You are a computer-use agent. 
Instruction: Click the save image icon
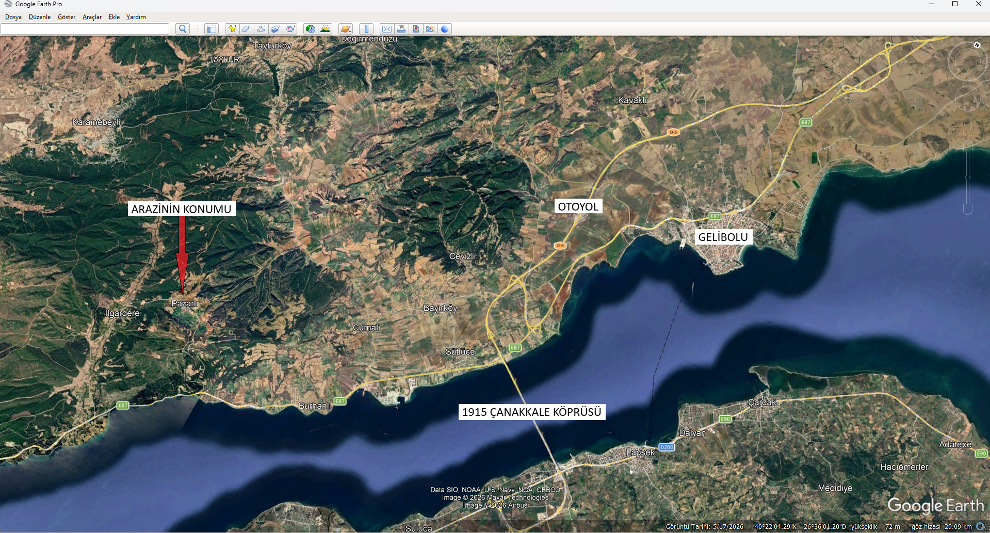click(x=415, y=29)
